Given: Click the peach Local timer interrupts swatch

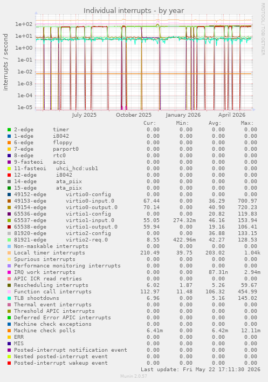Looking at the screenshot, I should (x=9, y=253).
